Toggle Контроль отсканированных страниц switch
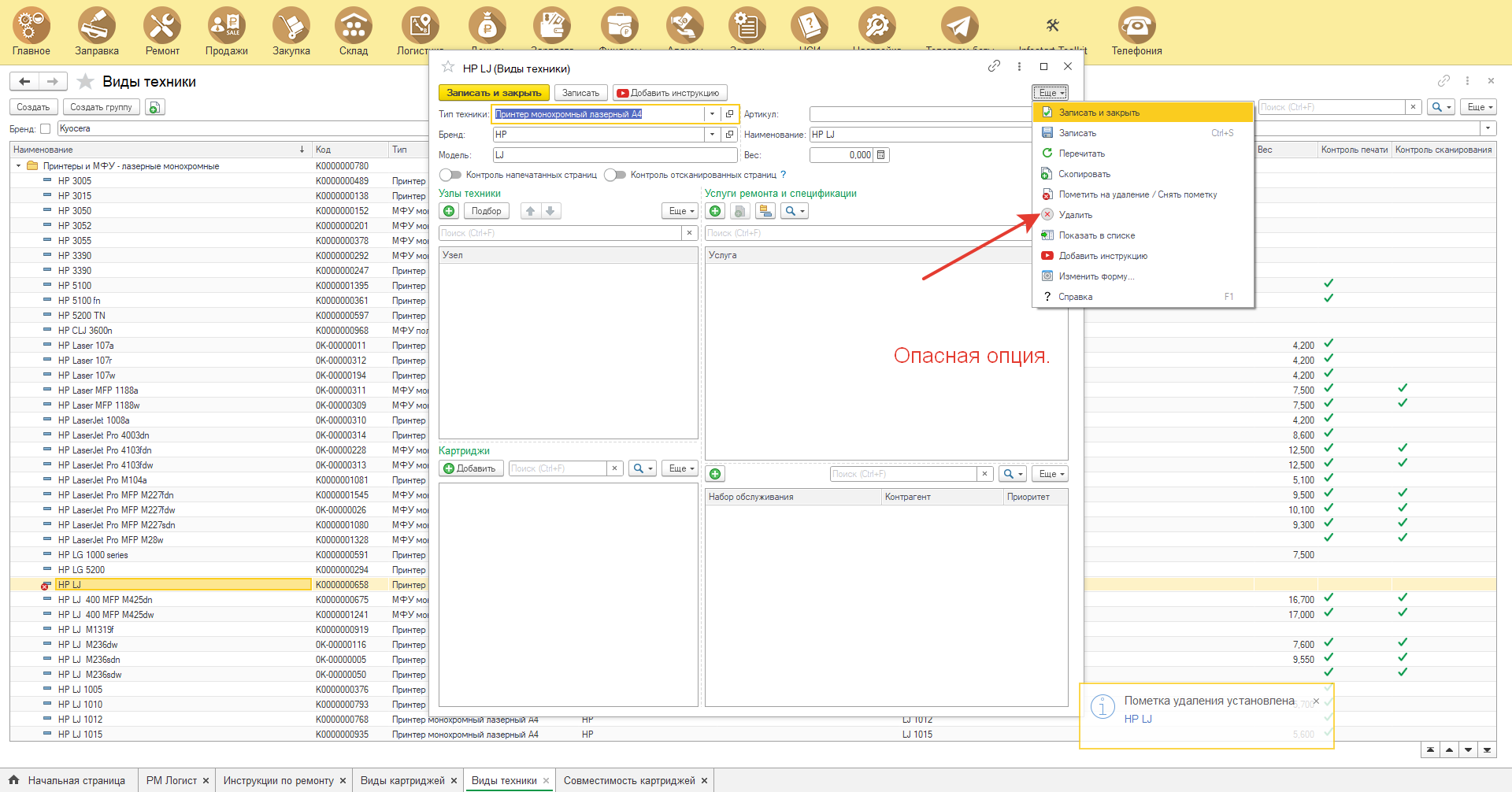Image resolution: width=1512 pixels, height=792 pixels. 615,175
